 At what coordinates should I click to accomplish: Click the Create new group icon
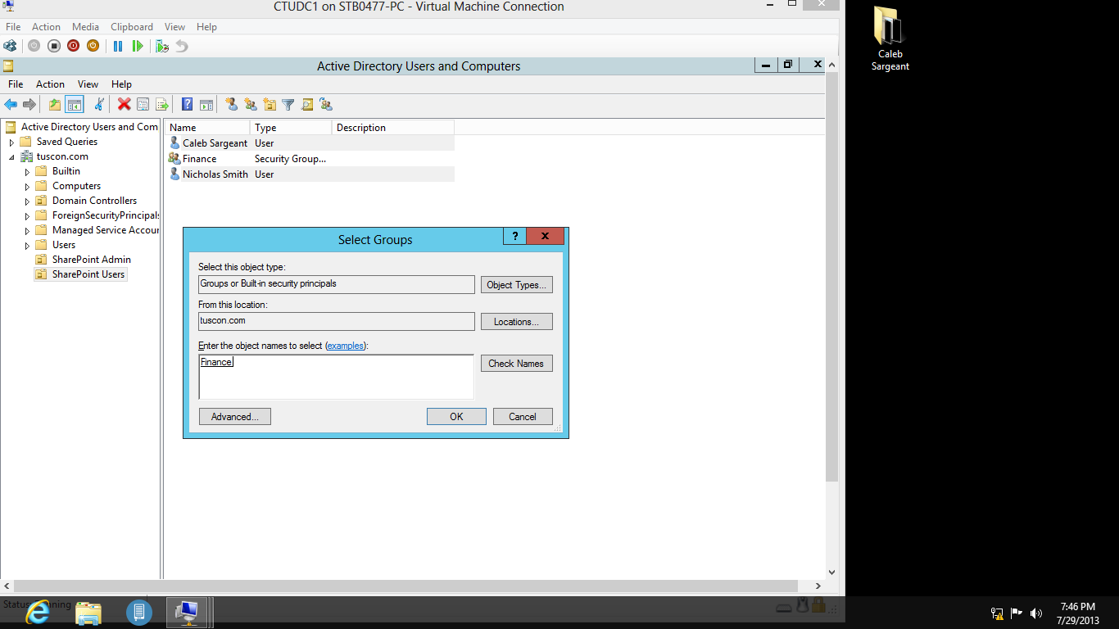pyautogui.click(x=250, y=104)
